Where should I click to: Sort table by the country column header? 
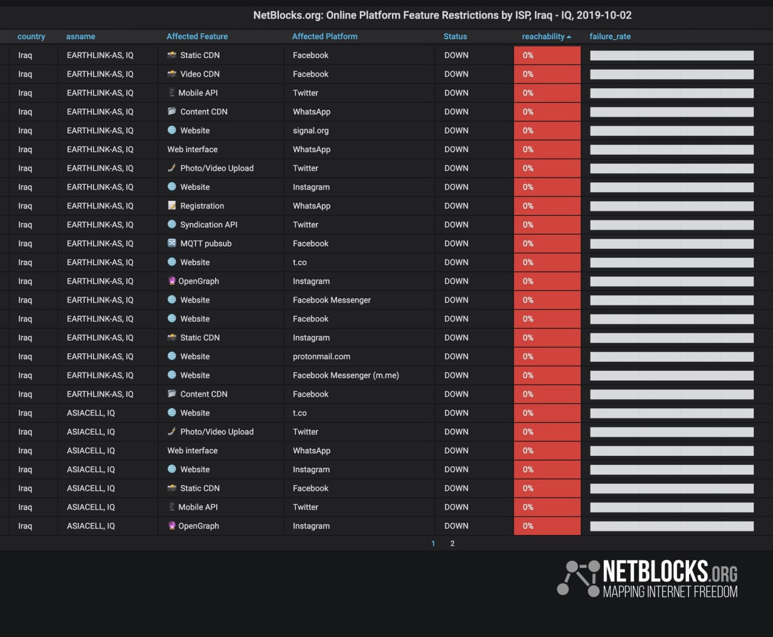31,36
